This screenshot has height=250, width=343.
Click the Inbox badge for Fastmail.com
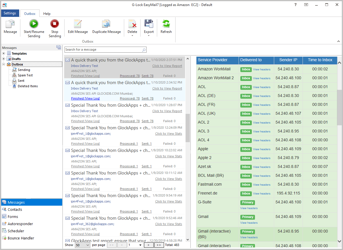246,184
